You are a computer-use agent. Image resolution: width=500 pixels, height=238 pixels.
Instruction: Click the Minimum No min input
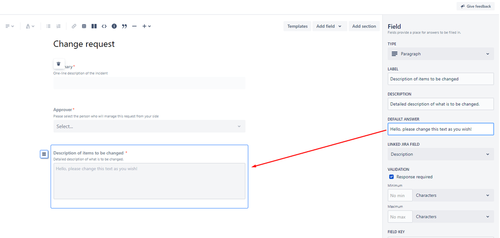(x=400, y=196)
